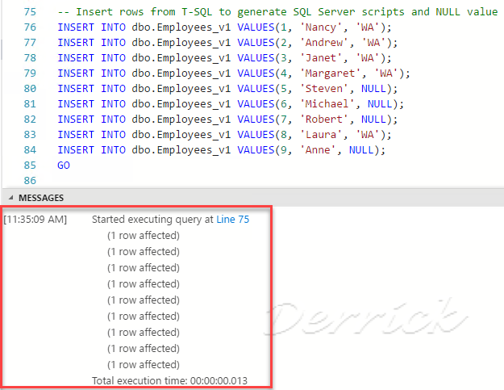Click 'Total execution time: 00:00:00.013' message
The height and width of the screenshot is (390, 504).
coord(169,380)
